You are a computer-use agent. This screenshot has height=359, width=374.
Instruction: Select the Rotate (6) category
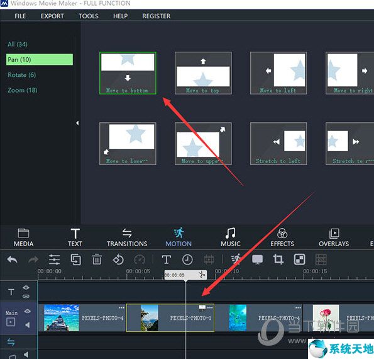click(x=22, y=75)
